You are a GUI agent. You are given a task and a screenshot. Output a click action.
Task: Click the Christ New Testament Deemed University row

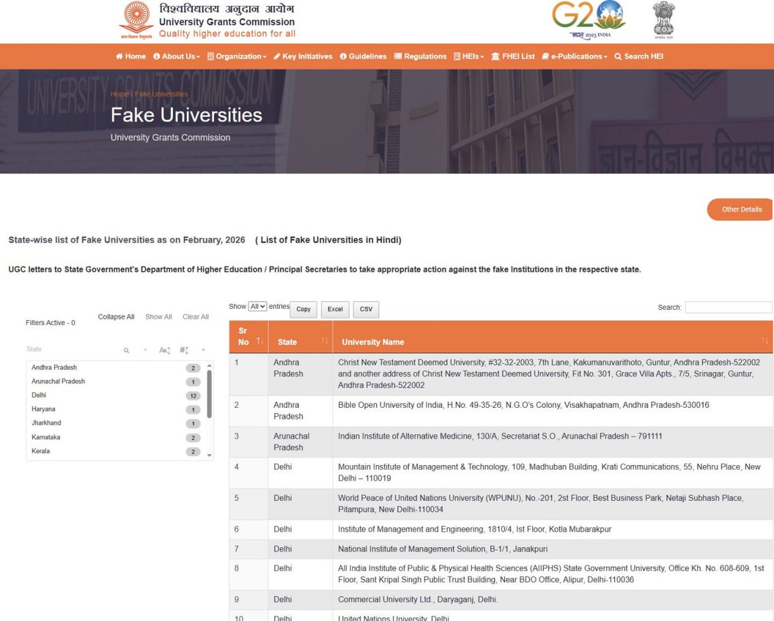click(501, 374)
